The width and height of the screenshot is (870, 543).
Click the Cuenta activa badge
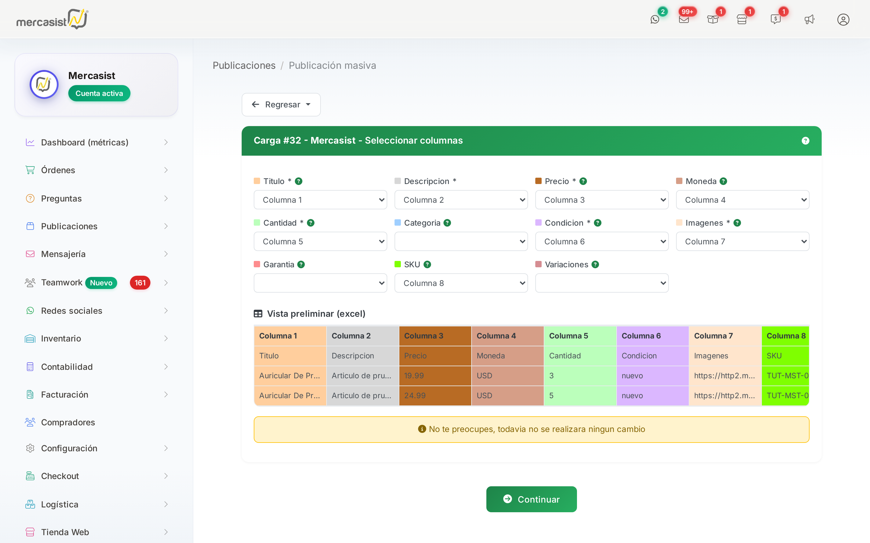(99, 94)
